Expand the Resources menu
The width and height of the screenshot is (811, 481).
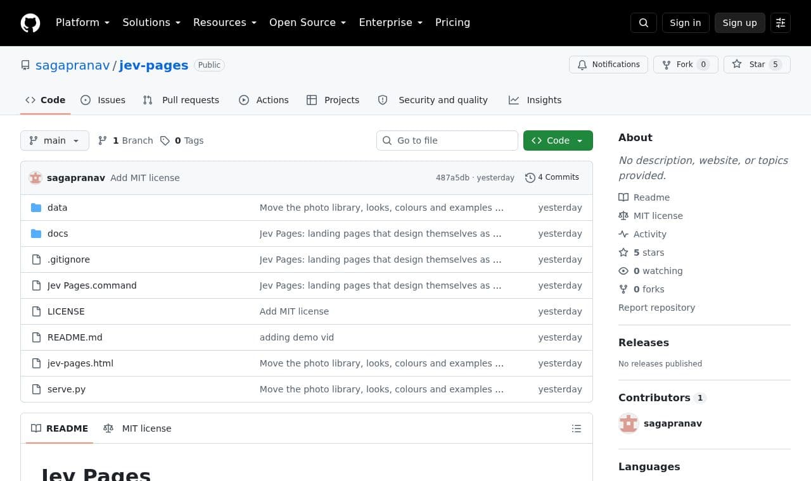pyautogui.click(x=225, y=23)
